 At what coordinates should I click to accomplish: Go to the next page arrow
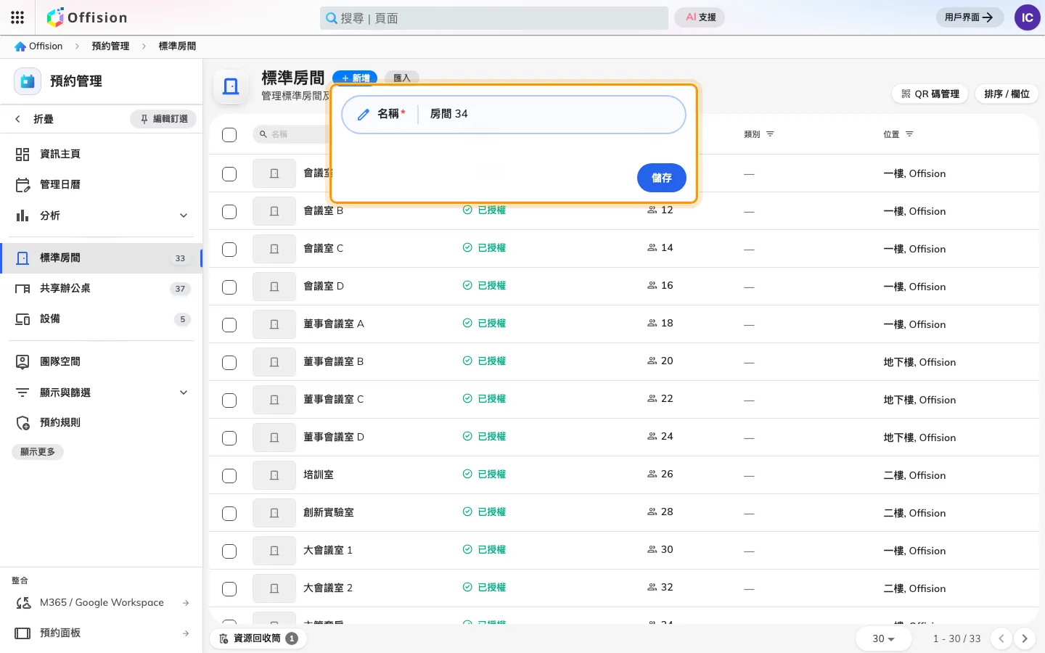(1025, 638)
